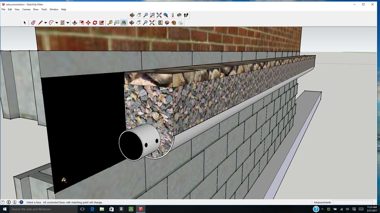Viewport: 380px width, 213px height.
Task: Click the Measurements input box
Action: tap(352, 202)
